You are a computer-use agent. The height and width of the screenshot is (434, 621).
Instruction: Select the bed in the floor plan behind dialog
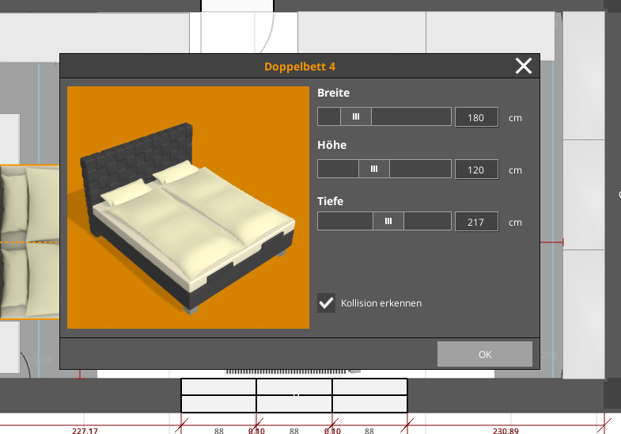tap(30, 242)
